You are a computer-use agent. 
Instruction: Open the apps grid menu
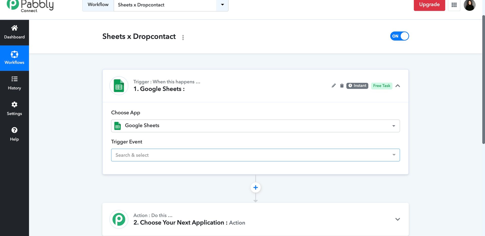pos(454,5)
